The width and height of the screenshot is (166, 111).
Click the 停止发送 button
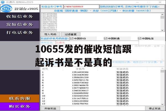coord(155,109)
